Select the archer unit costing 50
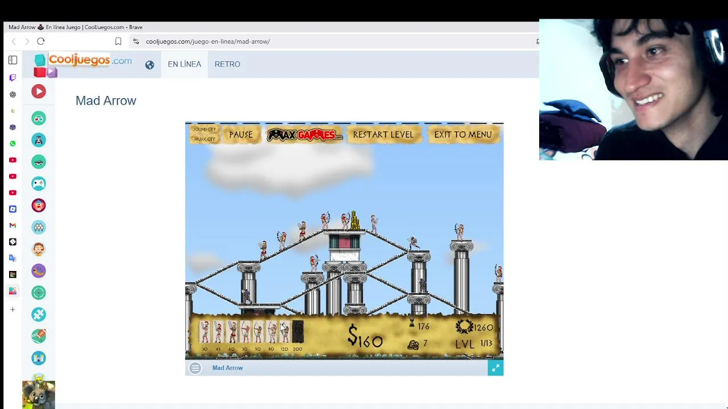Screen dimensions: 728x409 (258, 332)
